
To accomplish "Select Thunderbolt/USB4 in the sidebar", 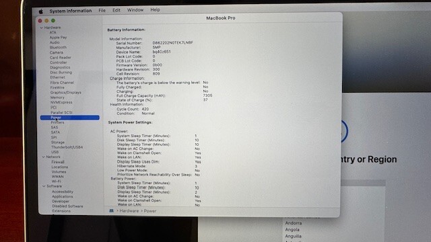I will (67, 147).
